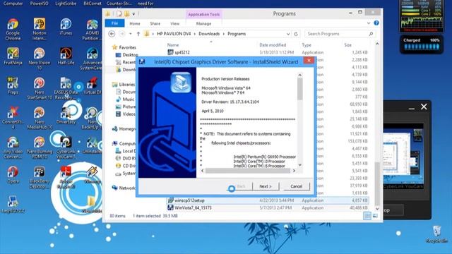This screenshot has width=452, height=254.
Task: Open Nero Burning ROM 10 icon
Action: coord(40,147)
